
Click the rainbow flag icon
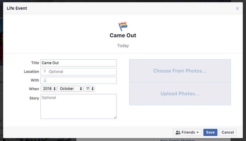[123, 26]
